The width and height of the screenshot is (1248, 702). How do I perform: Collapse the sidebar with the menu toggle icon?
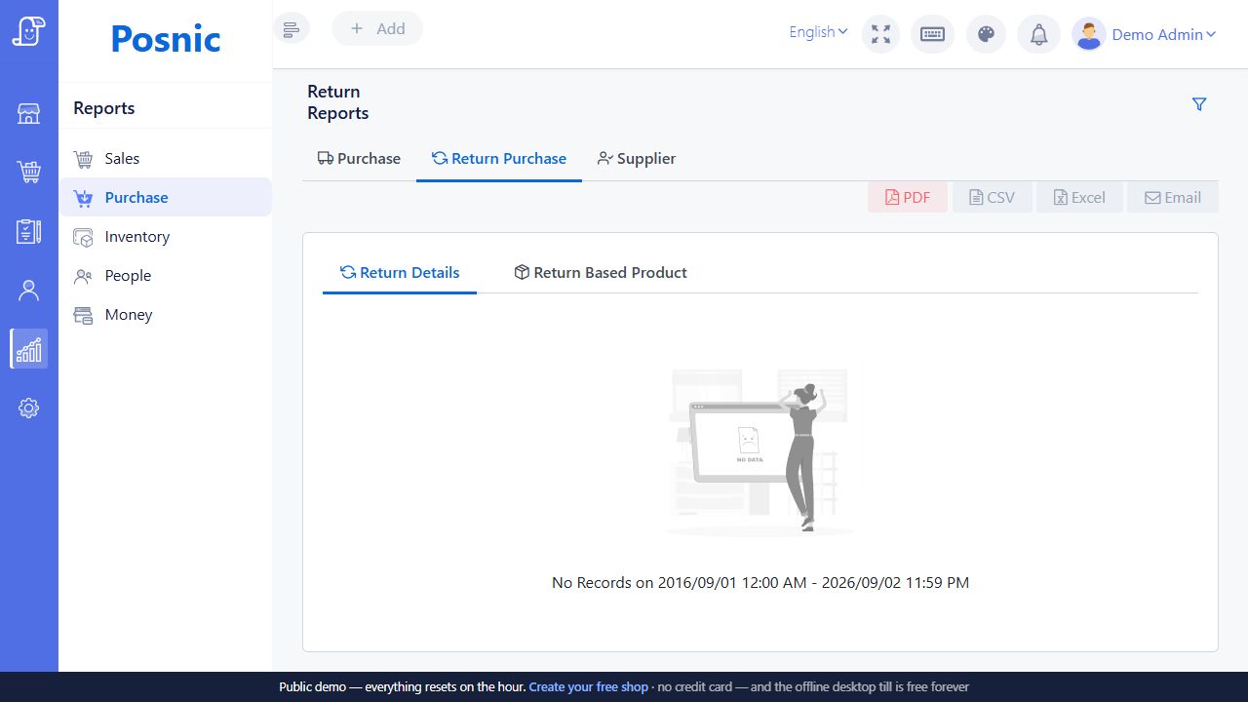[292, 28]
